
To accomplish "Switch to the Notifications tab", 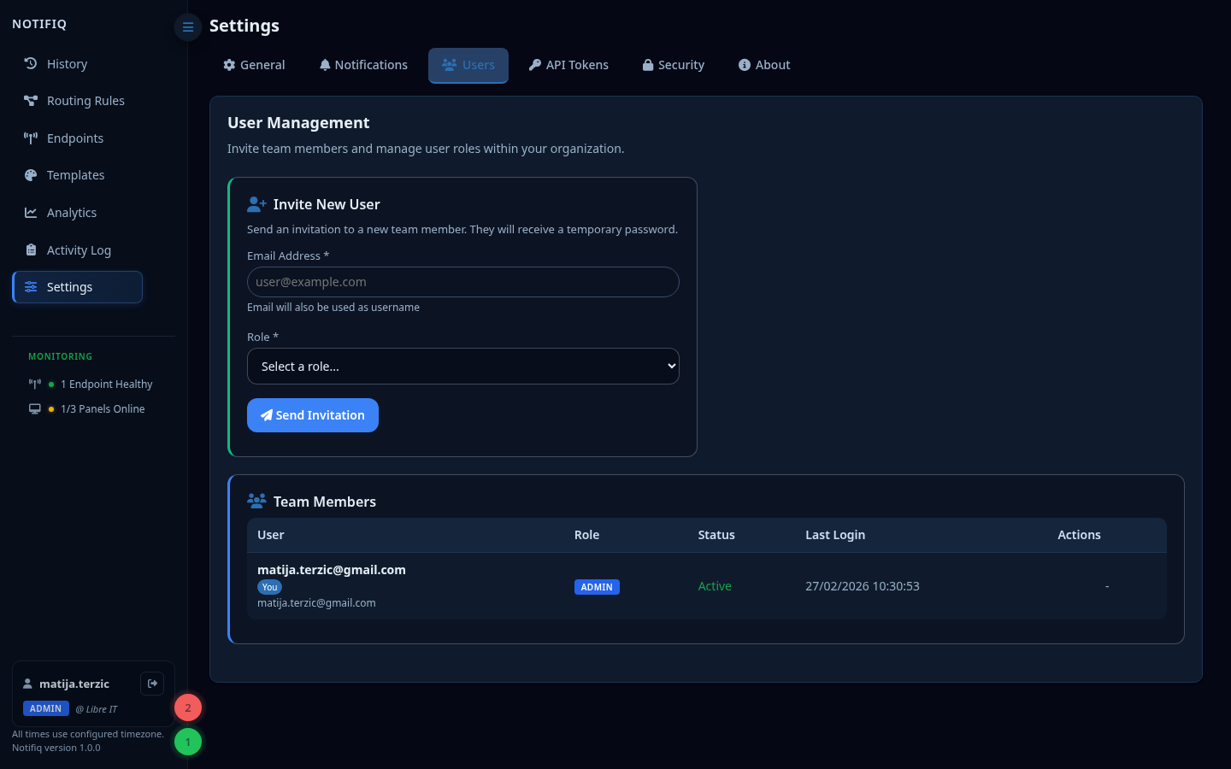I will (363, 65).
